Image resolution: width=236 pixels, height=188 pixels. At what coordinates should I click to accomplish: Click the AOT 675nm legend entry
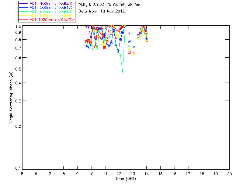click(46, 11)
